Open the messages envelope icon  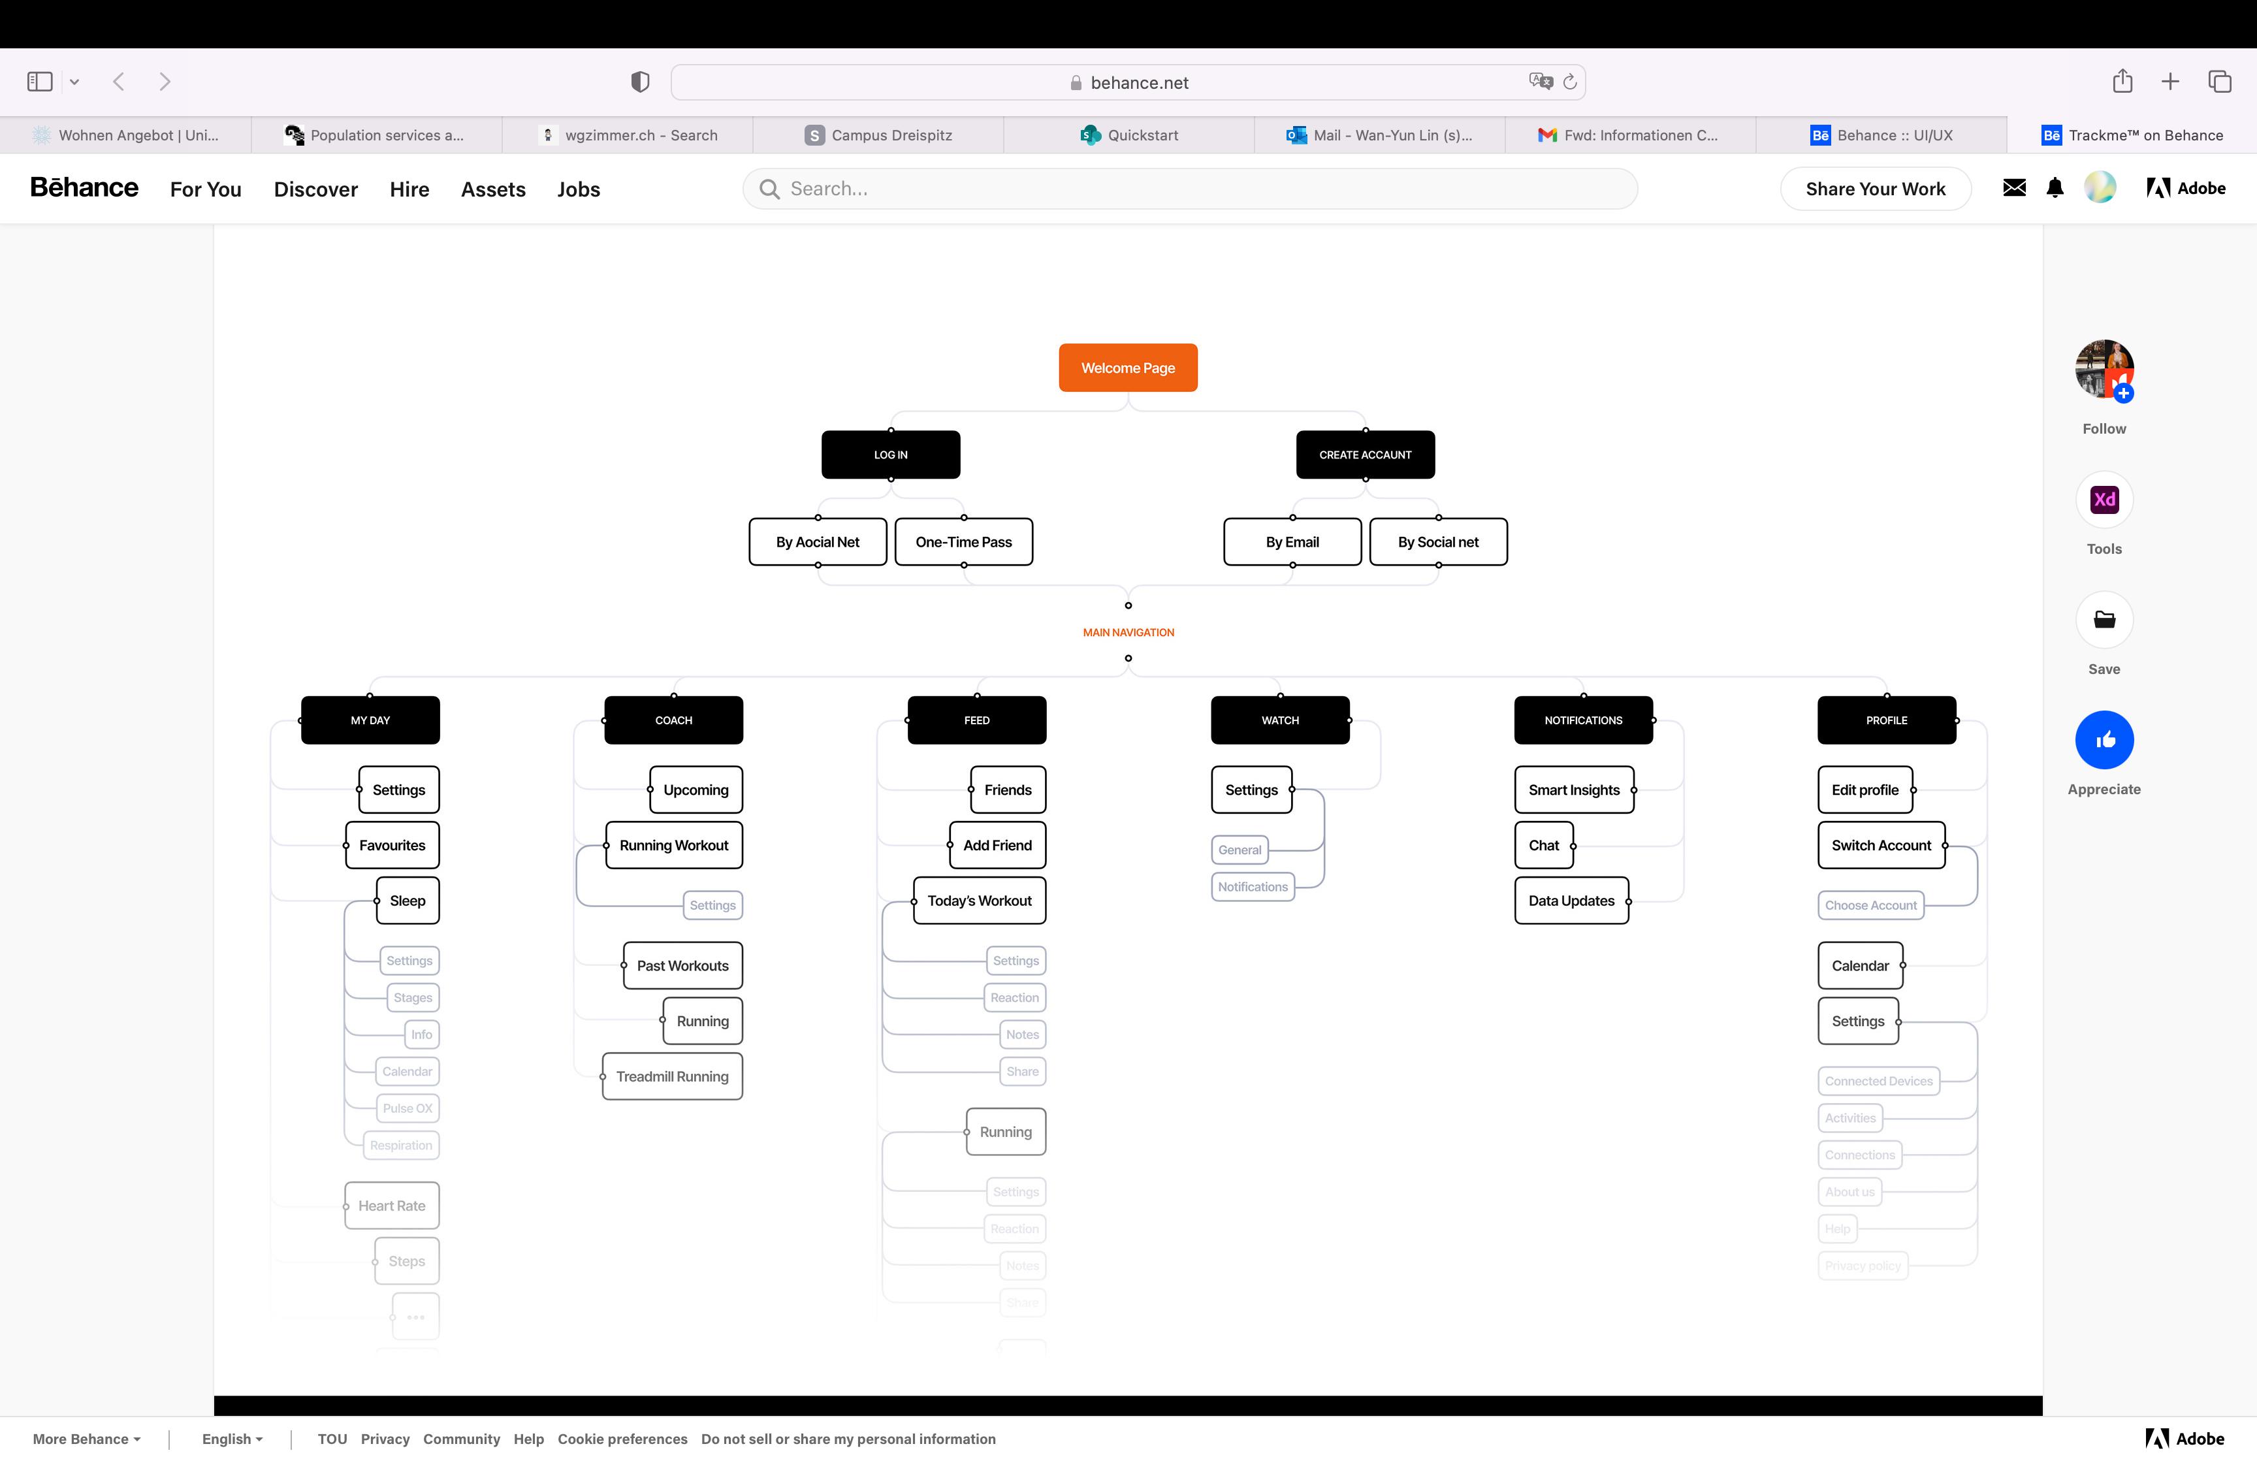[x=2013, y=187]
